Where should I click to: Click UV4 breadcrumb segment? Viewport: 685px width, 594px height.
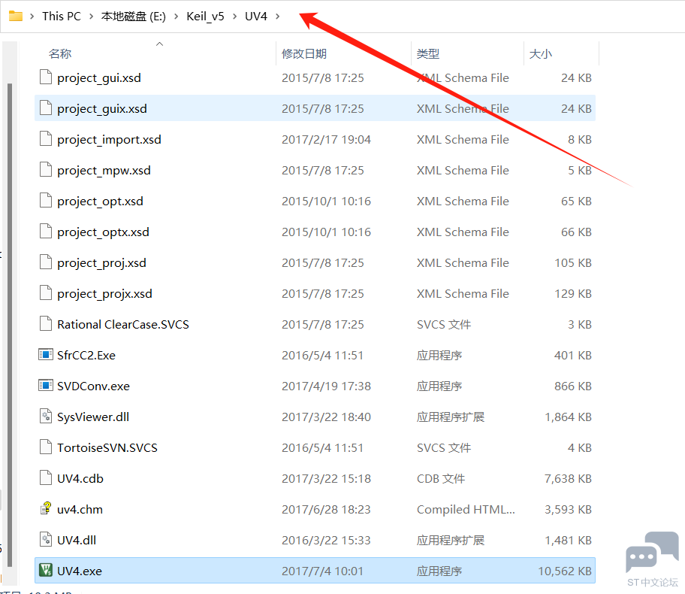(256, 17)
